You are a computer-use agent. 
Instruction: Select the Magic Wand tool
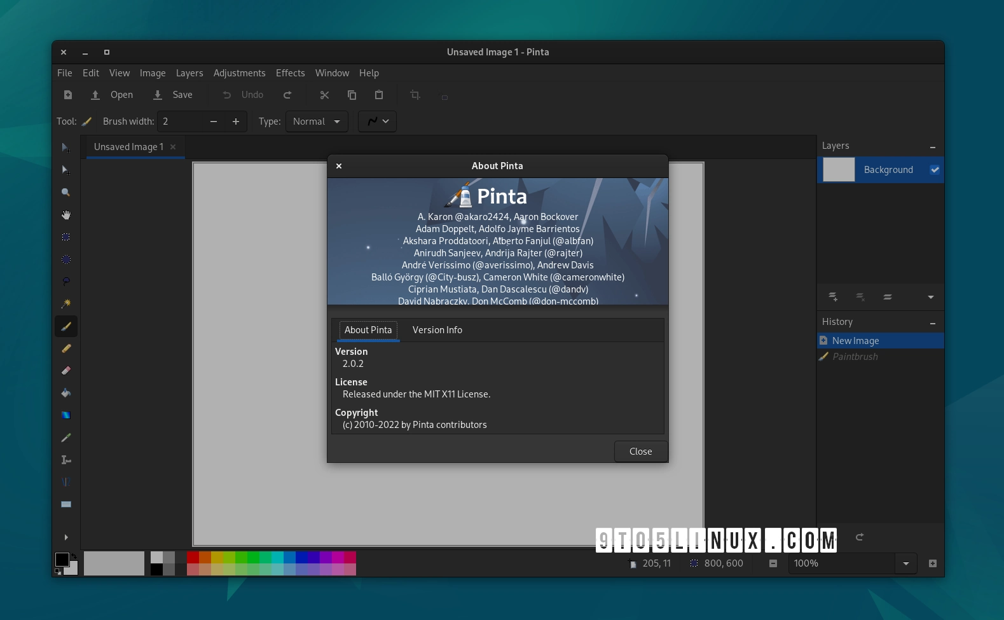coord(65,304)
